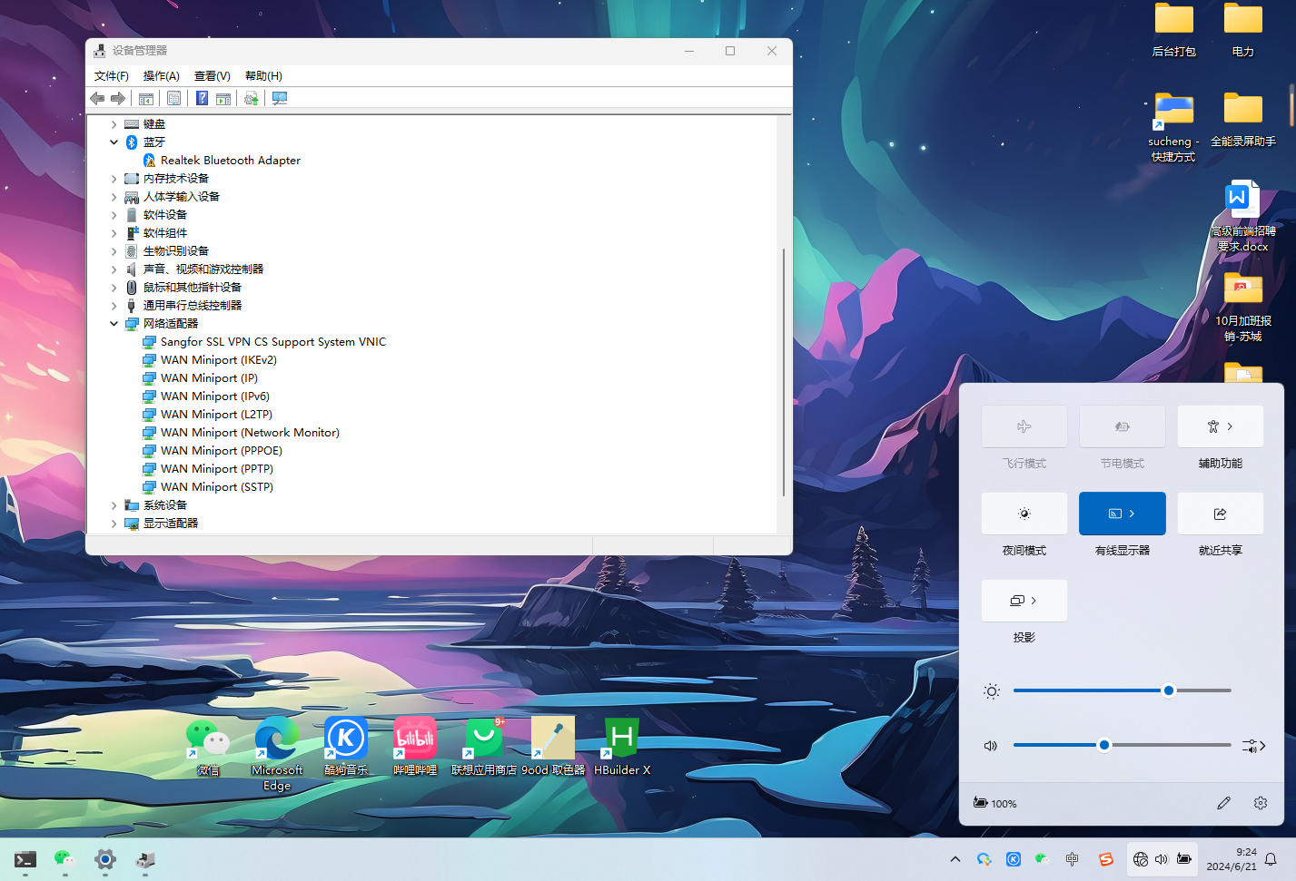This screenshot has width=1296, height=881.
Task: Open sound output device selector arrow
Action: pyautogui.click(x=1254, y=746)
